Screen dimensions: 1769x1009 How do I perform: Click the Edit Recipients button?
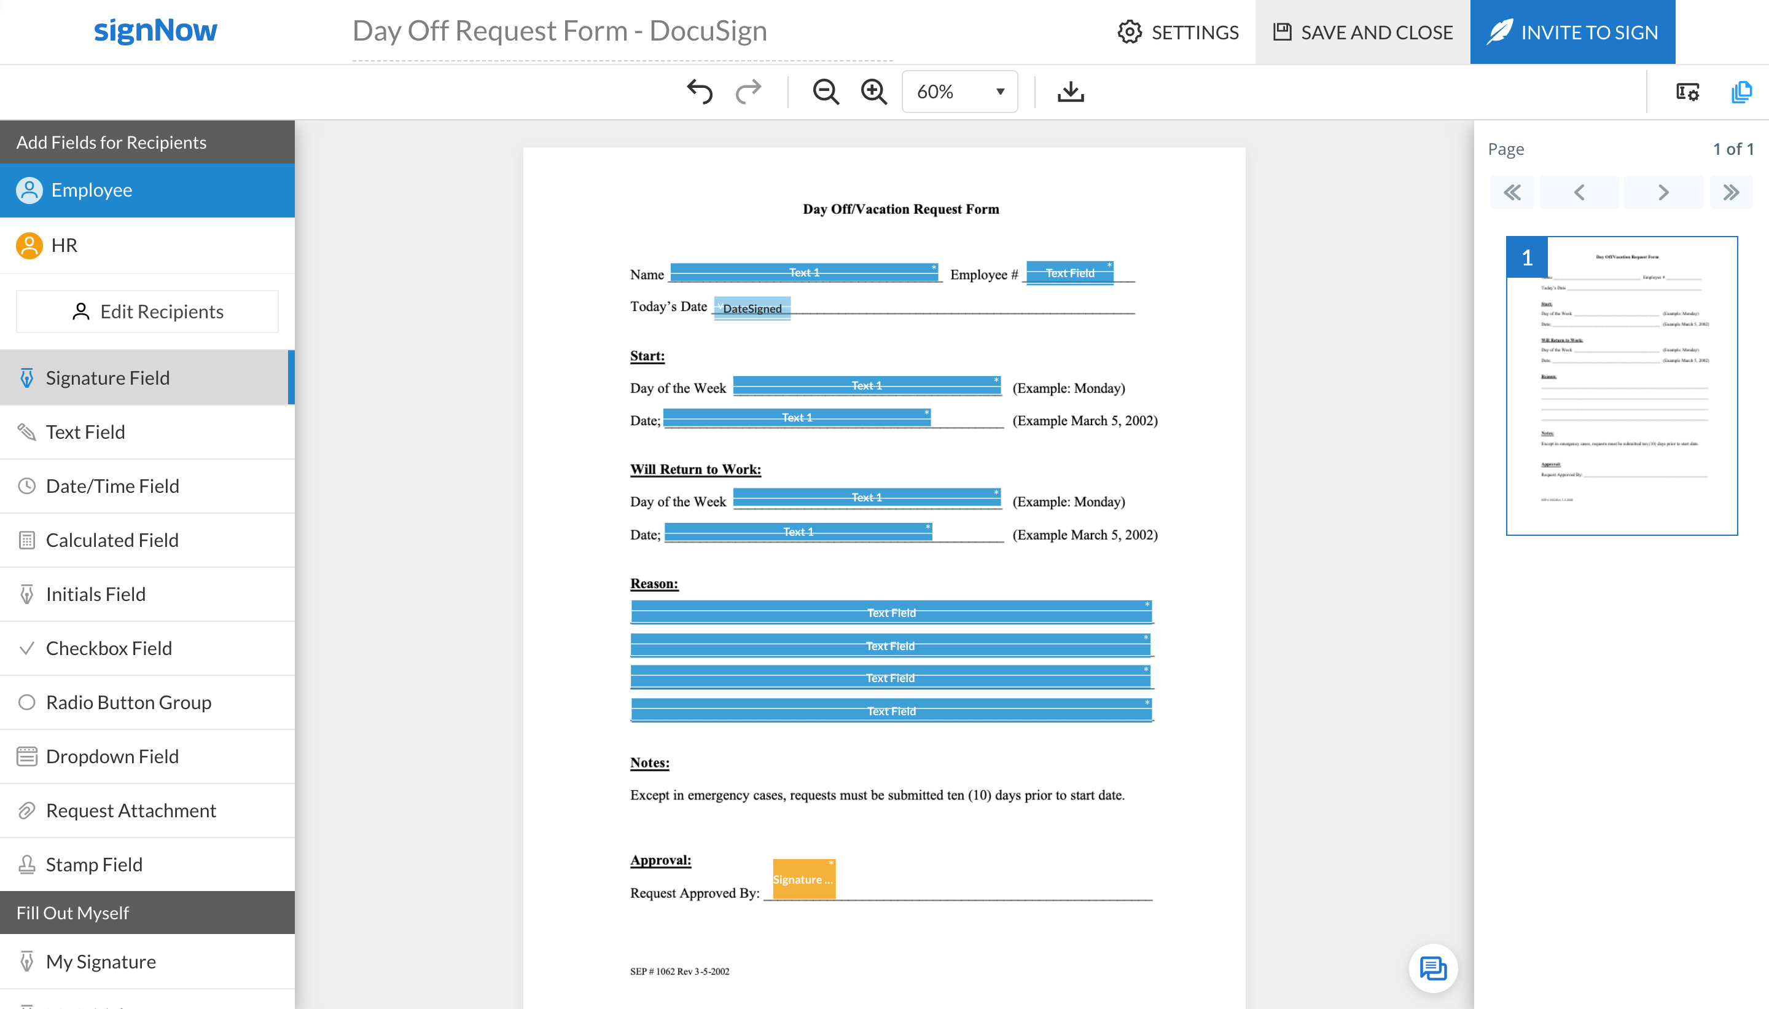coord(147,311)
